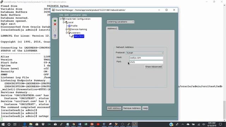This screenshot has height=127, width=226.
Task: Collapse the Local node expander
Action: pyautogui.click(x=64, y=22)
